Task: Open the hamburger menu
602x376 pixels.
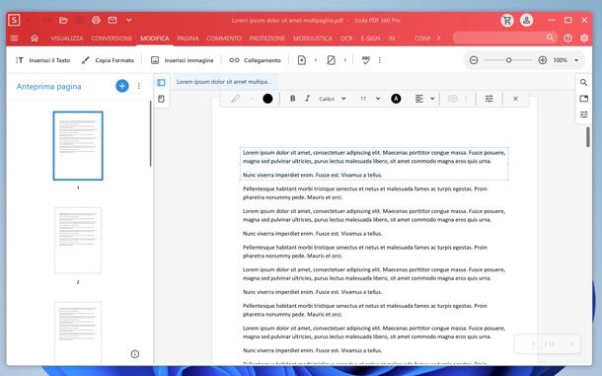Action: point(14,38)
